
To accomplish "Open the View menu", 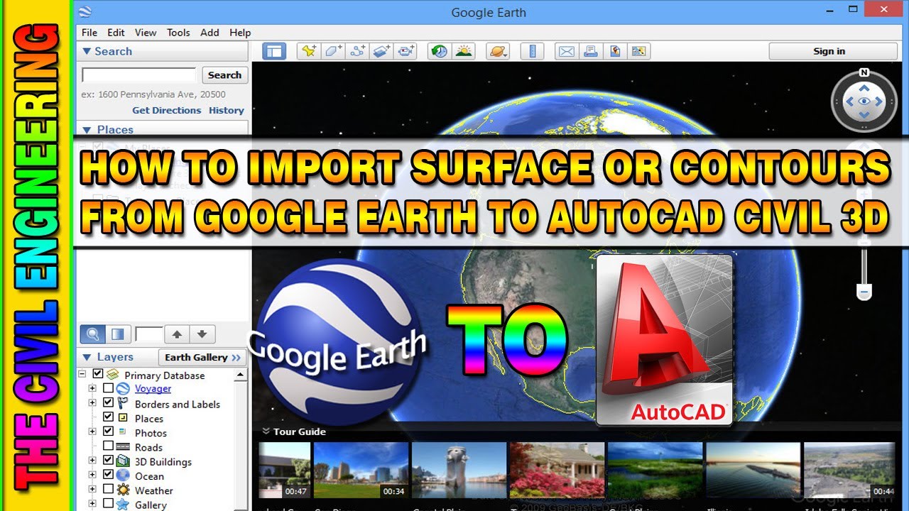I will (146, 33).
